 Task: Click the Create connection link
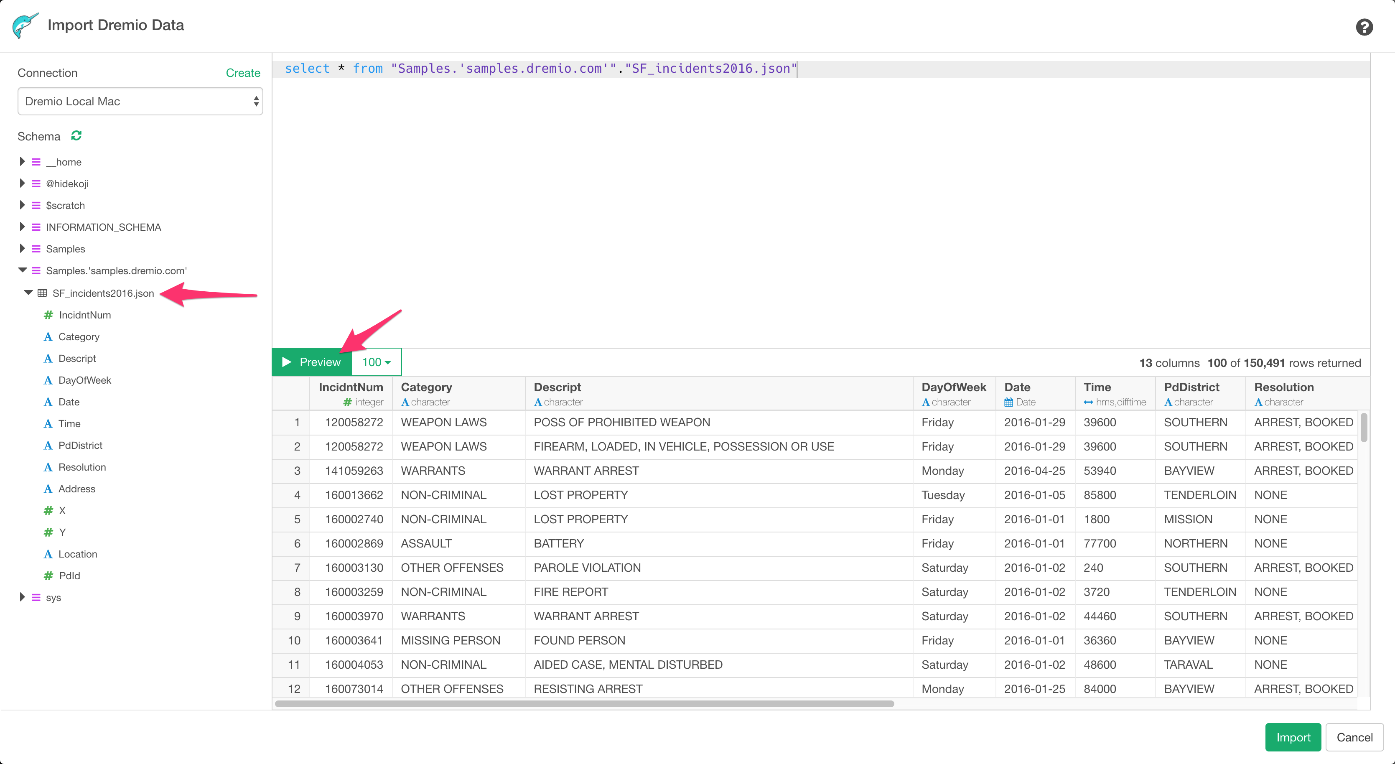pyautogui.click(x=243, y=73)
